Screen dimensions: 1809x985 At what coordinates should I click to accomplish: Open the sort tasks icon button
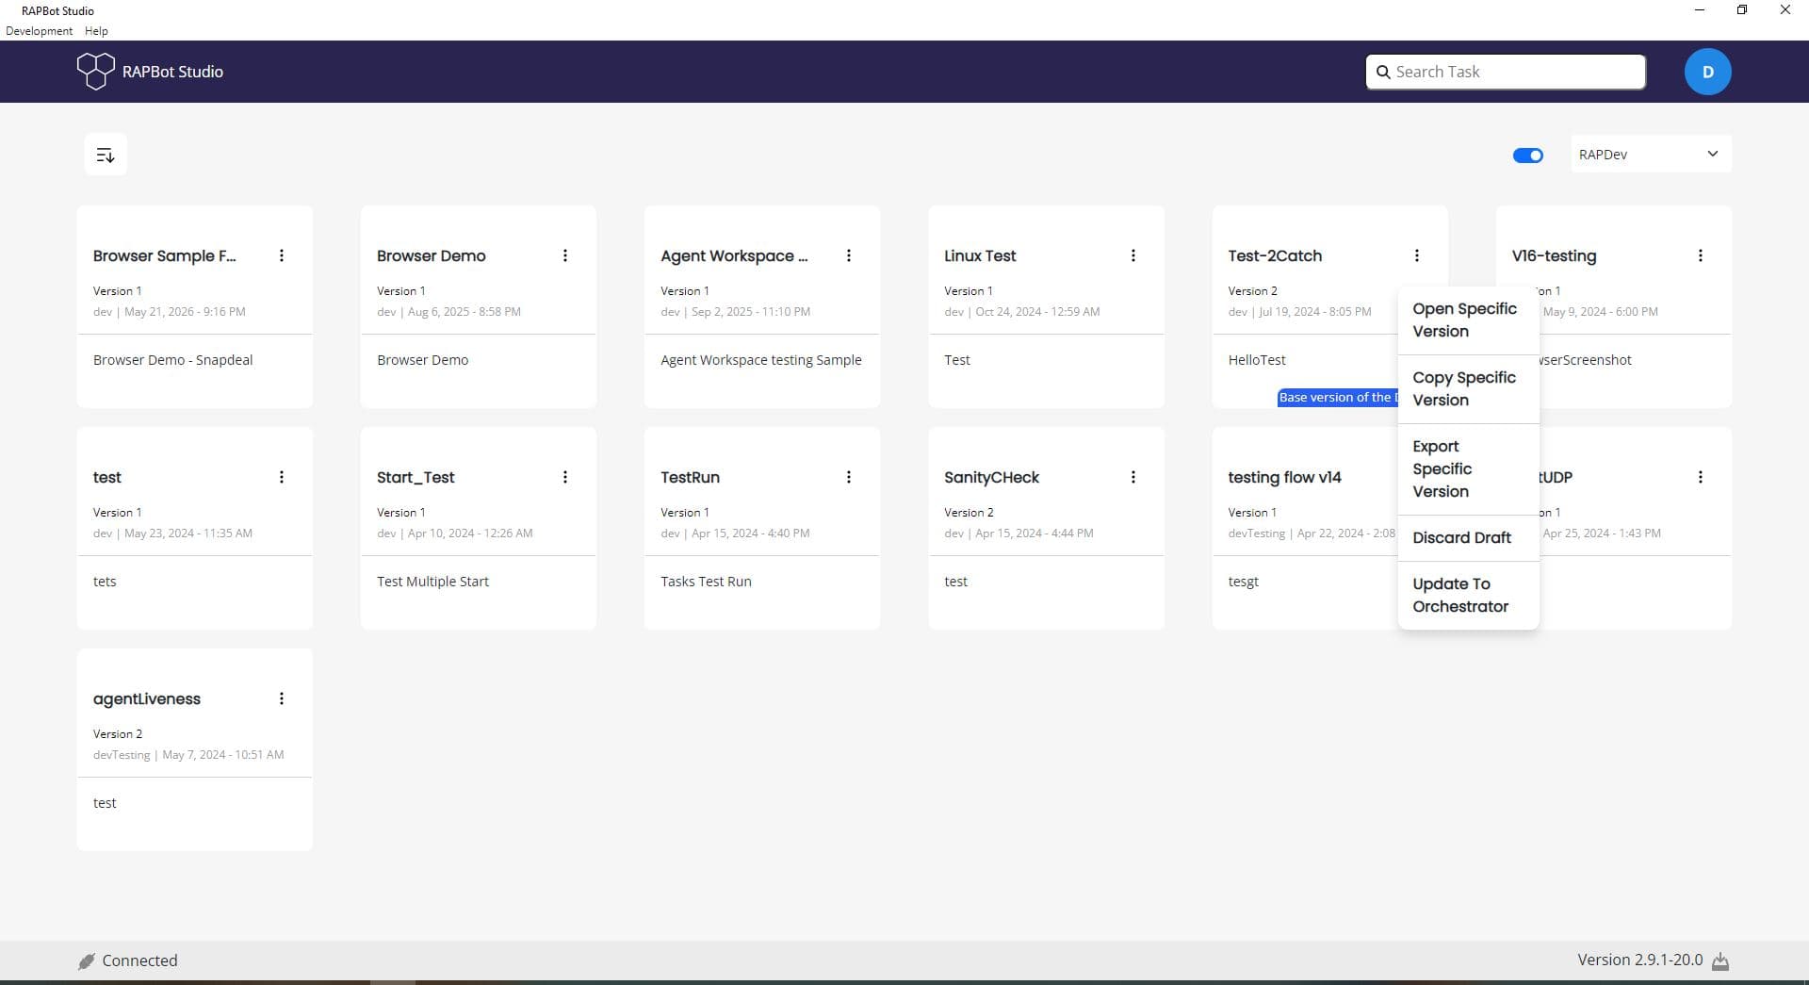coord(106,155)
